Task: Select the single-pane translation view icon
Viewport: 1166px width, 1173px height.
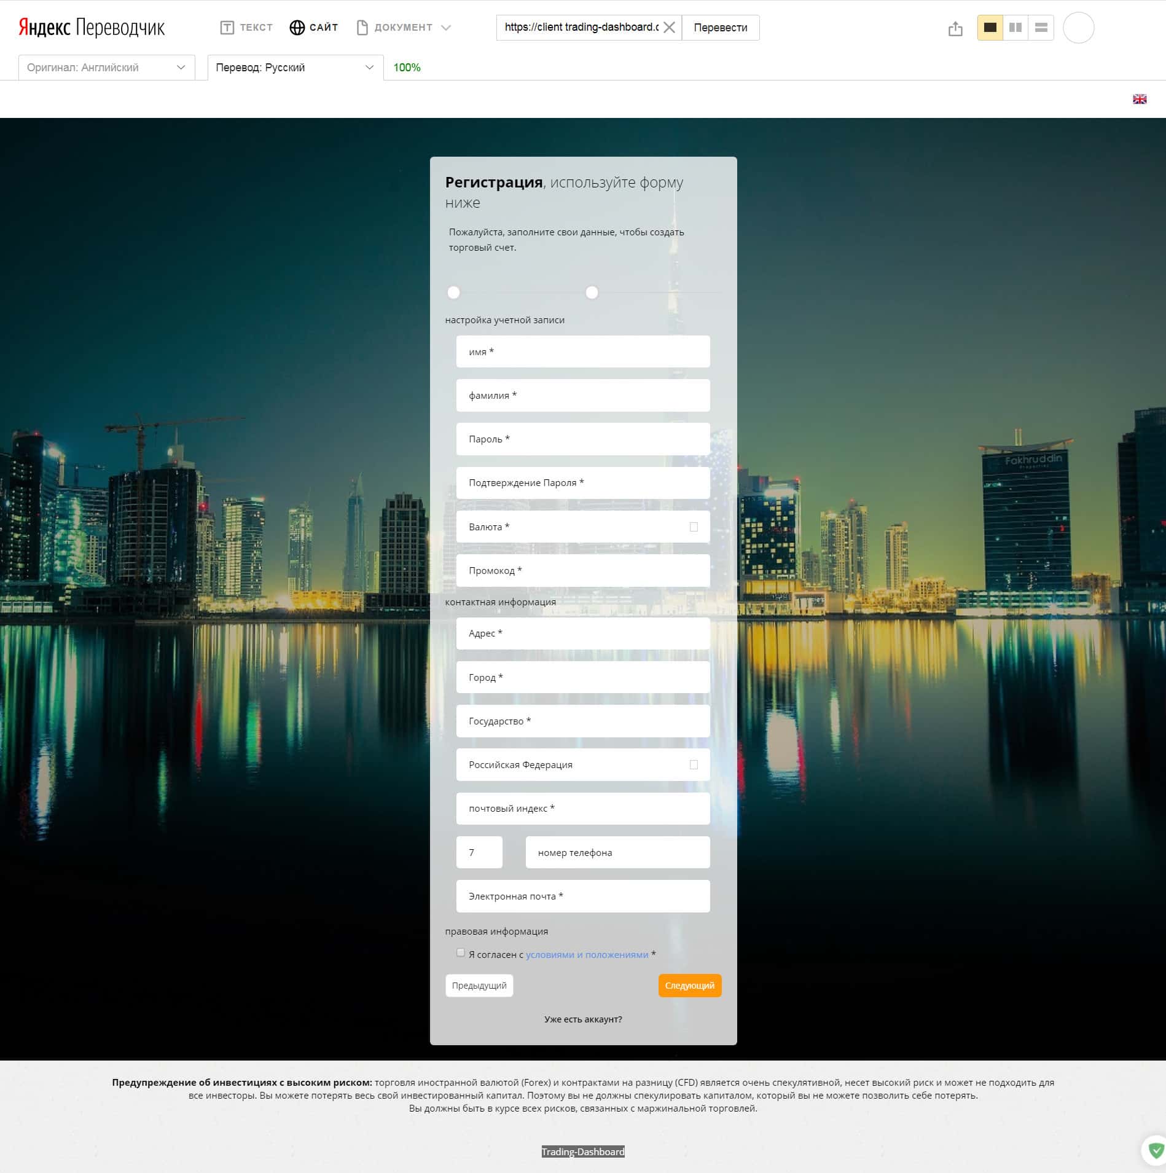Action: pyautogui.click(x=990, y=28)
